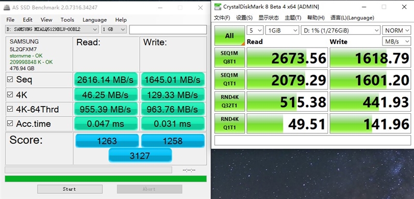This screenshot has height=199, width=414.
Task: Run the RND4K Q1T1 test
Action: tap(229, 123)
